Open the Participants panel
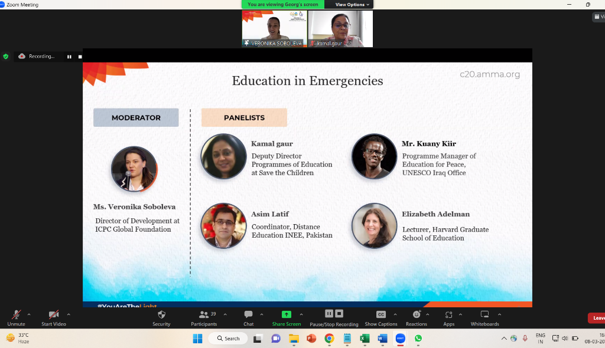605x348 pixels. coord(204,318)
